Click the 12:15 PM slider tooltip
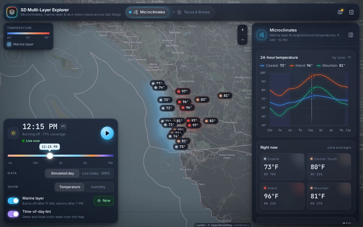 50,147
